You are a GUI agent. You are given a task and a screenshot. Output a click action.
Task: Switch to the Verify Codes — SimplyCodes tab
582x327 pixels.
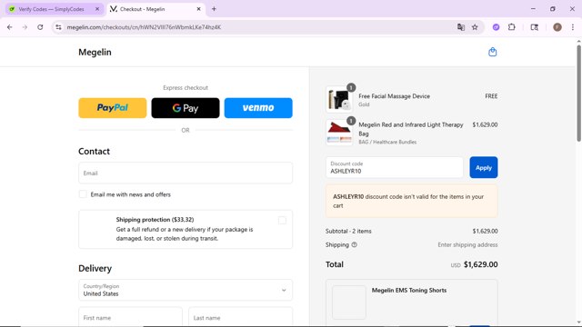[x=55, y=9]
